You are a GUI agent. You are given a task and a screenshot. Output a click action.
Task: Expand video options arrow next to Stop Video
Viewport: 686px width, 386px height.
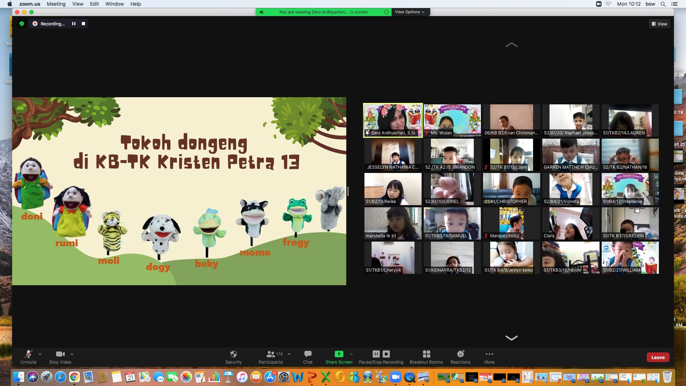click(72, 354)
